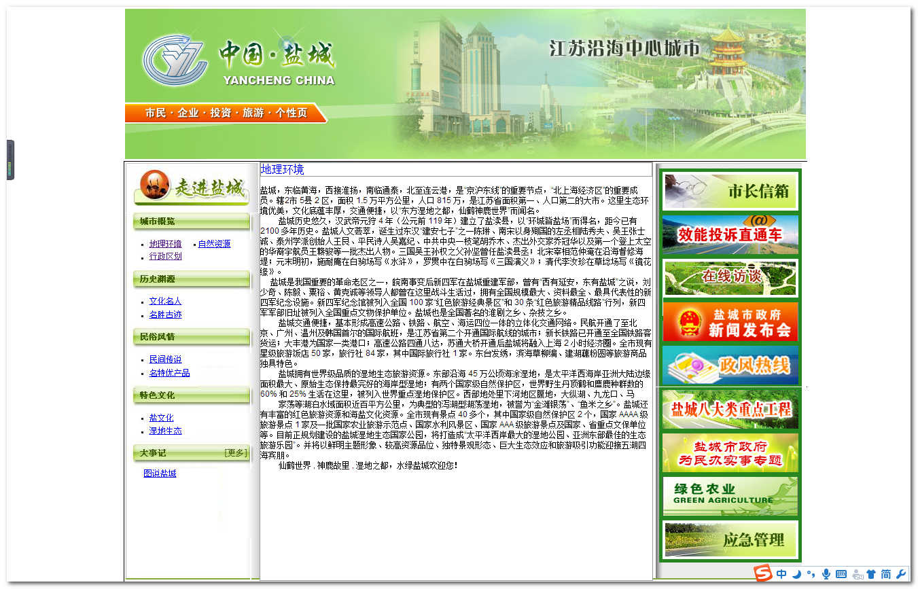This screenshot has width=918, height=589.
Task: Open the 为民办实事专题 banner
Action: tap(730, 452)
